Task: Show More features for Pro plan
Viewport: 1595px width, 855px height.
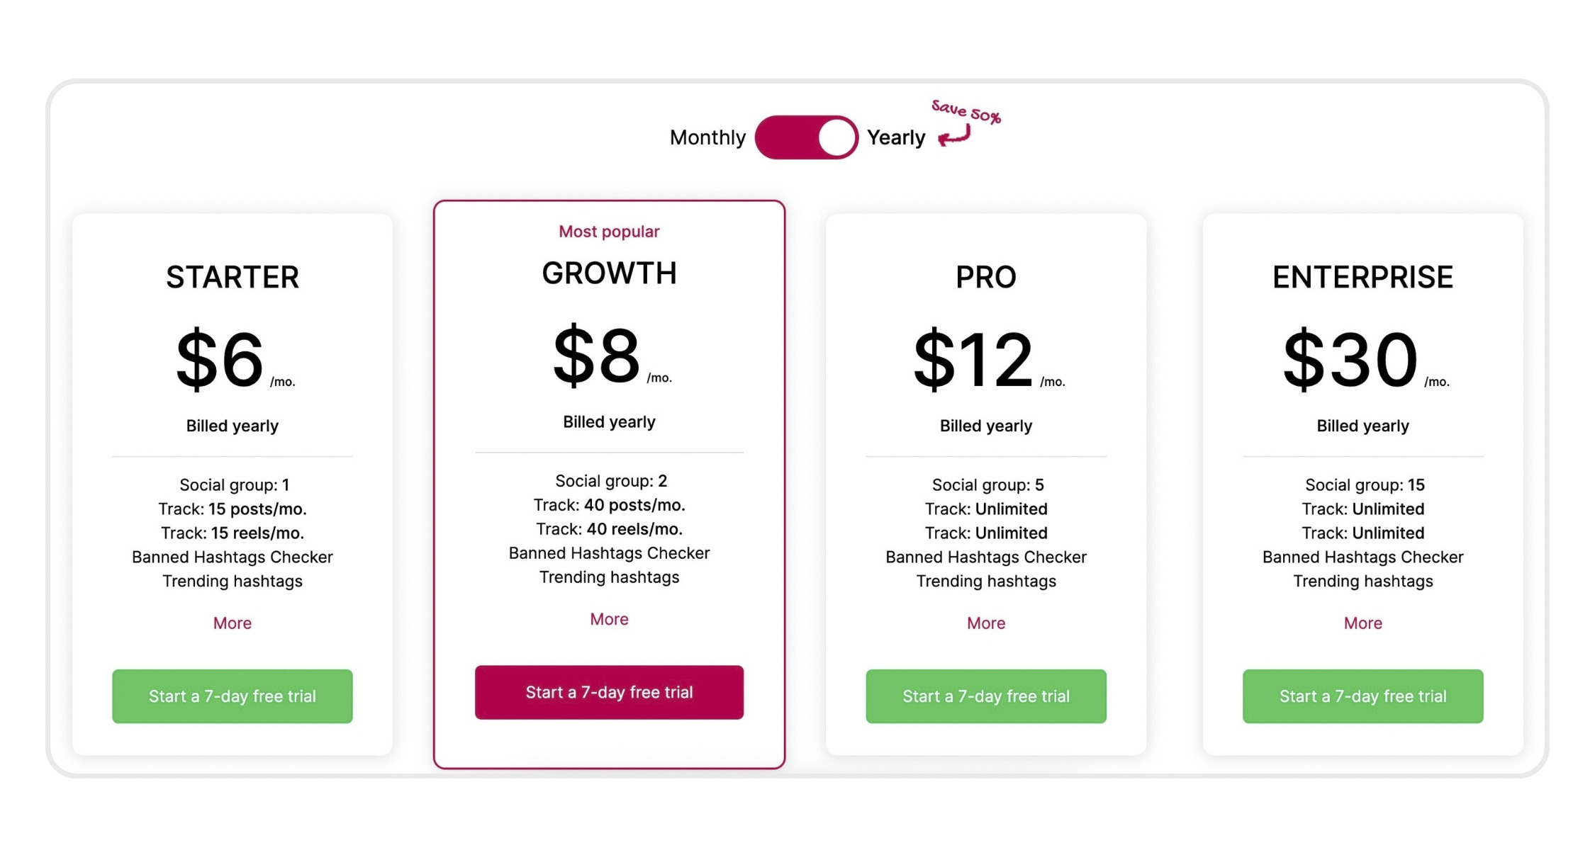Action: point(985,623)
